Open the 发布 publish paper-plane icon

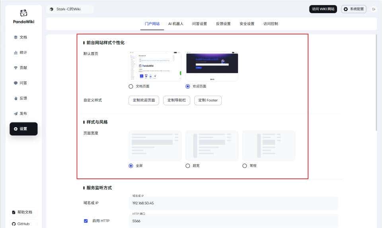point(16,114)
